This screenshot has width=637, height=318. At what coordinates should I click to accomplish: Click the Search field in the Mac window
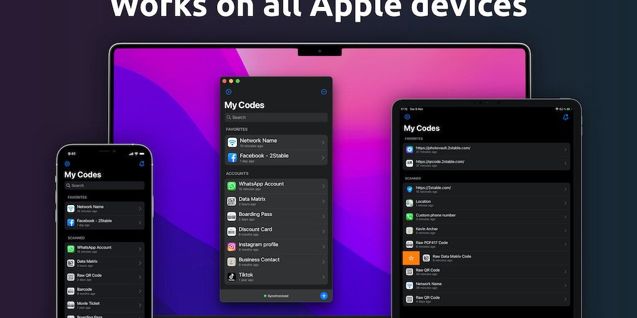[276, 117]
